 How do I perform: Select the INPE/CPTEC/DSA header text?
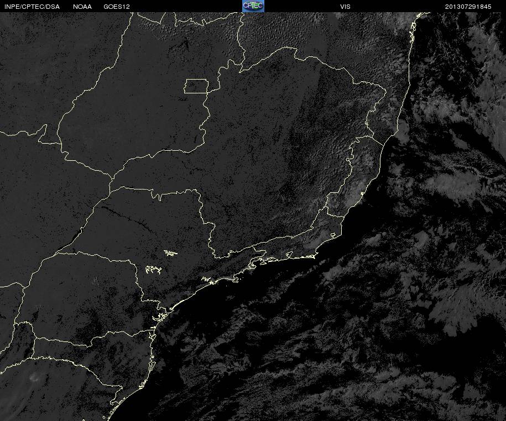32,7
